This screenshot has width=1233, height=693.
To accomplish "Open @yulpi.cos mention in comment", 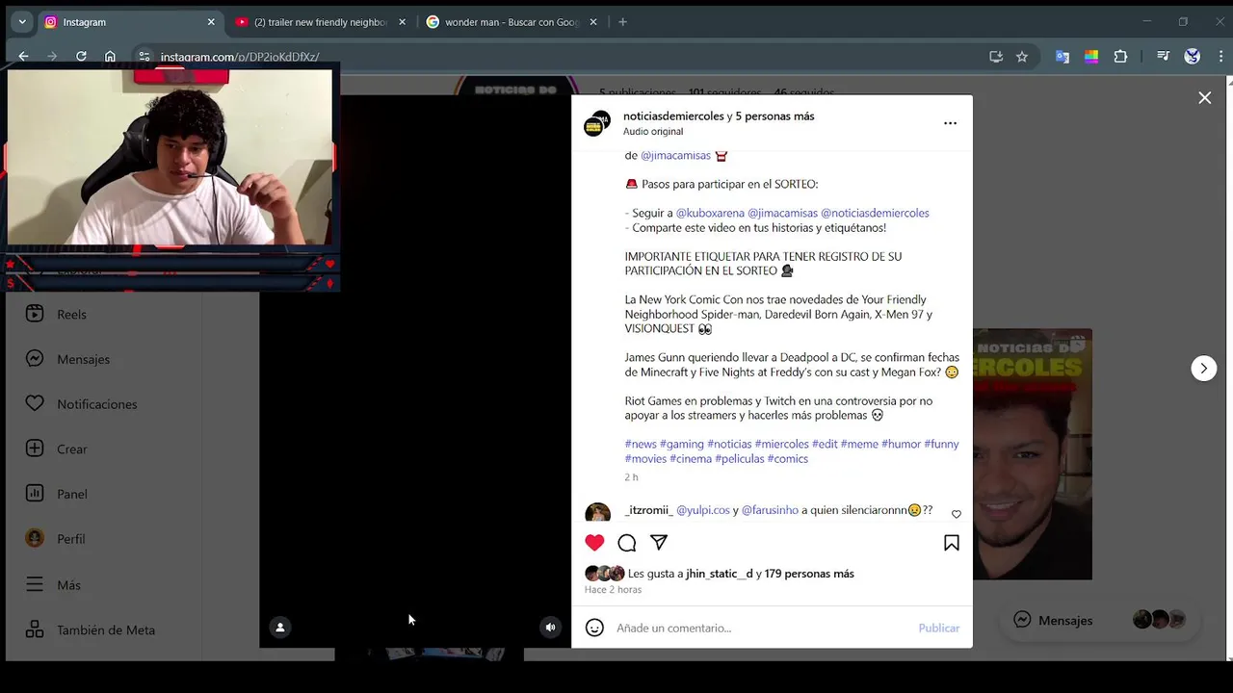I will click(702, 510).
